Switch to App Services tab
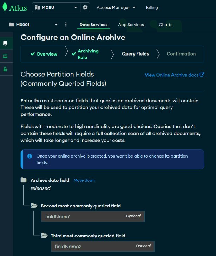This screenshot has width=216, height=256. point(131,25)
